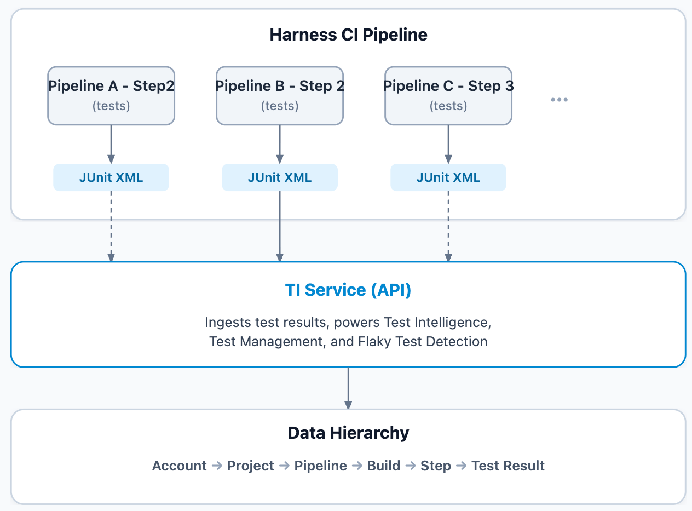Viewport: 692px width, 511px height.
Task: Select the Pipeline C - Step 3 box
Action: [x=448, y=96]
